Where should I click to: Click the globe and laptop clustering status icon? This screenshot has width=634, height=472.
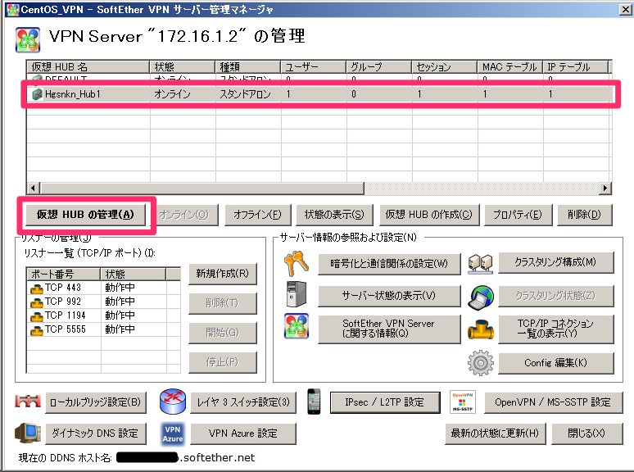point(480,297)
